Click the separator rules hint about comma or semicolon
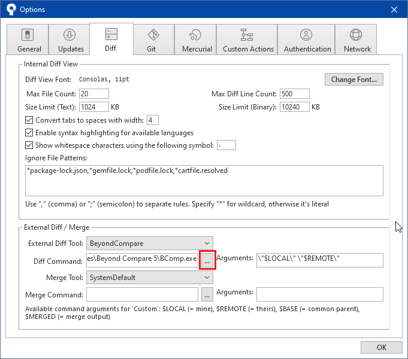408x359 pixels. pos(177,204)
